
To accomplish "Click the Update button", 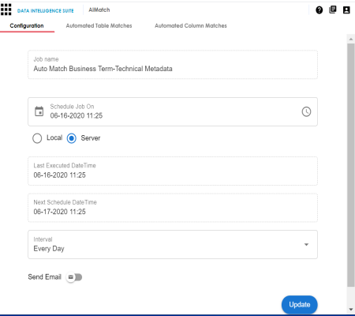I will pyautogui.click(x=300, y=305).
